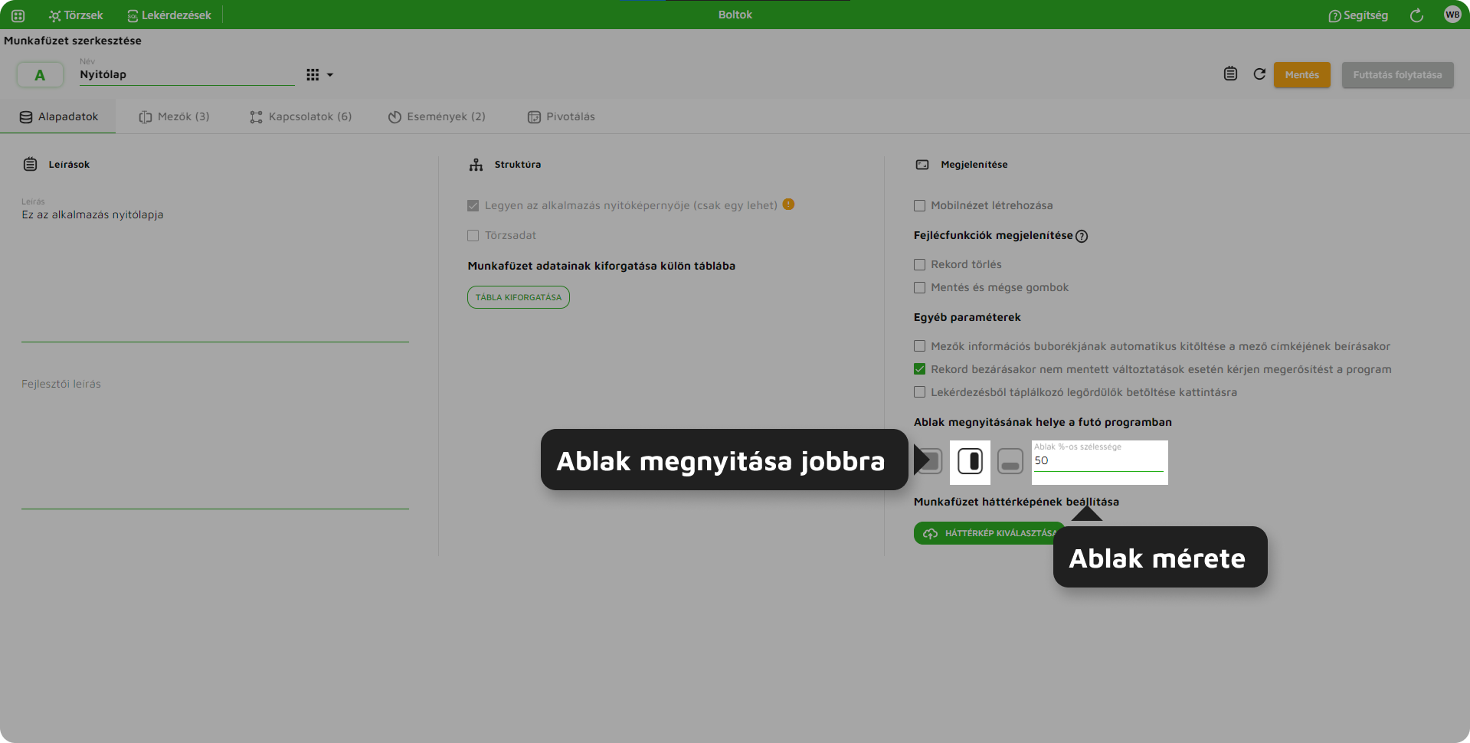
Task: Open the WB user avatar
Action: (x=1452, y=15)
